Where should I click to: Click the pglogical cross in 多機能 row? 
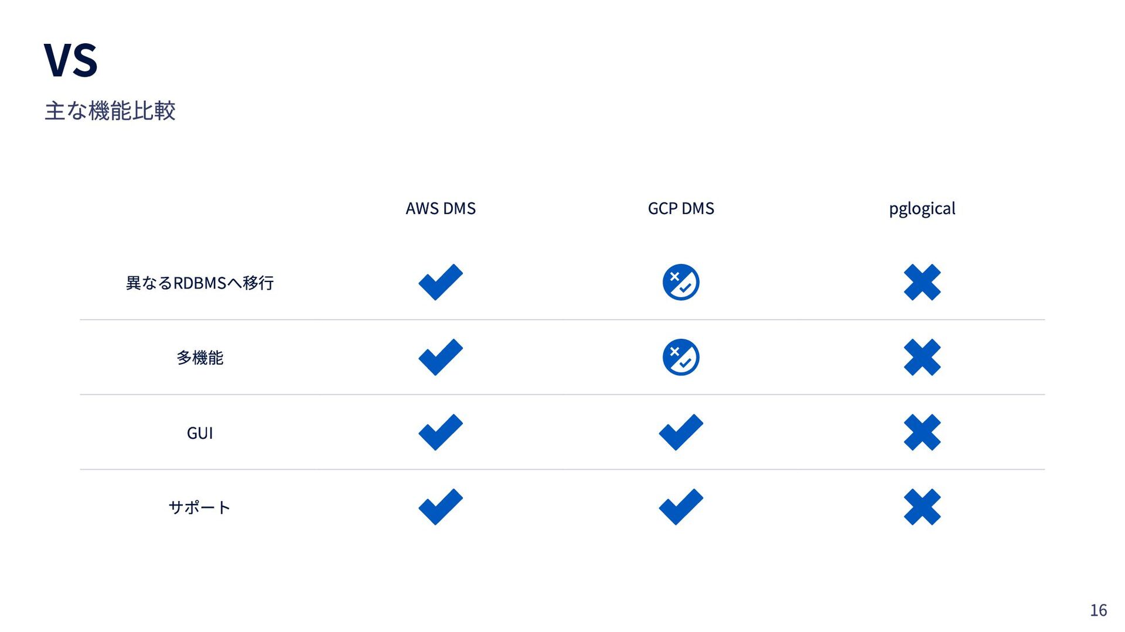(x=922, y=357)
